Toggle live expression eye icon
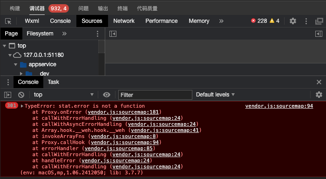The height and width of the screenshot is (179, 326). click(x=107, y=95)
